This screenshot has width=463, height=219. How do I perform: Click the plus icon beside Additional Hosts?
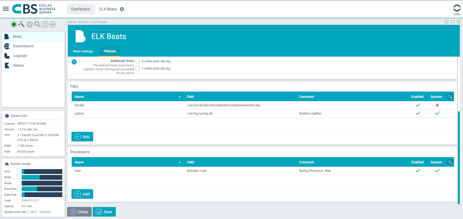[x=74, y=62]
